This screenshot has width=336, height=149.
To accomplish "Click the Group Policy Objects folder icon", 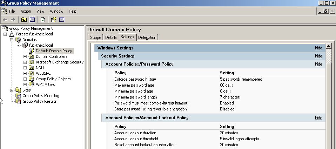I will coord(32,79).
